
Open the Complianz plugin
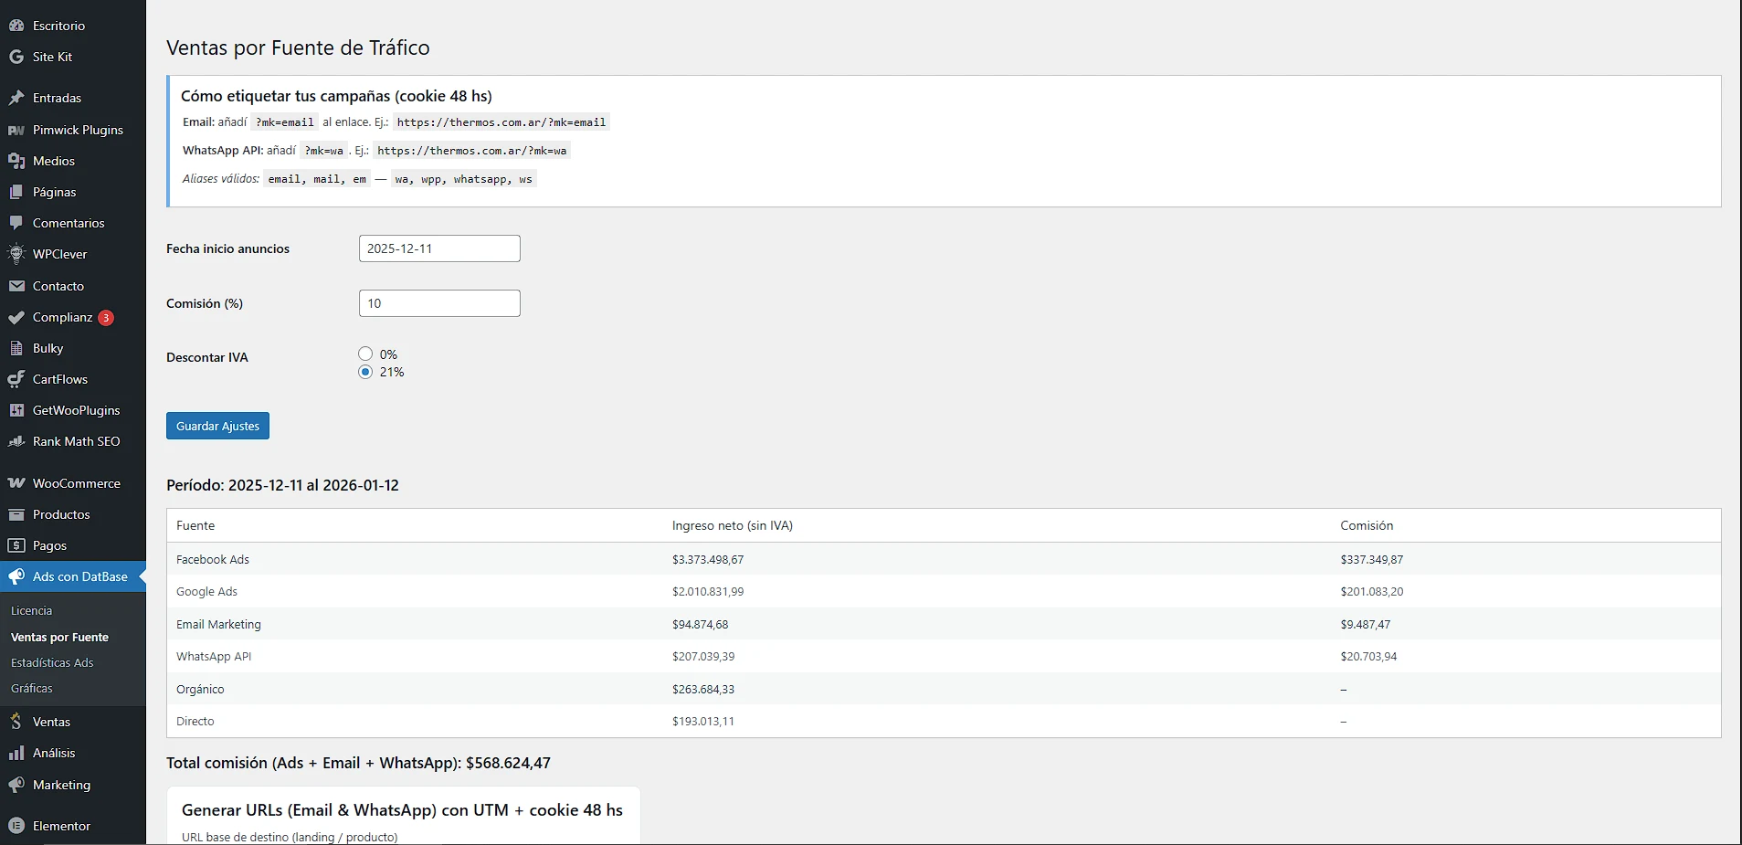coord(61,317)
